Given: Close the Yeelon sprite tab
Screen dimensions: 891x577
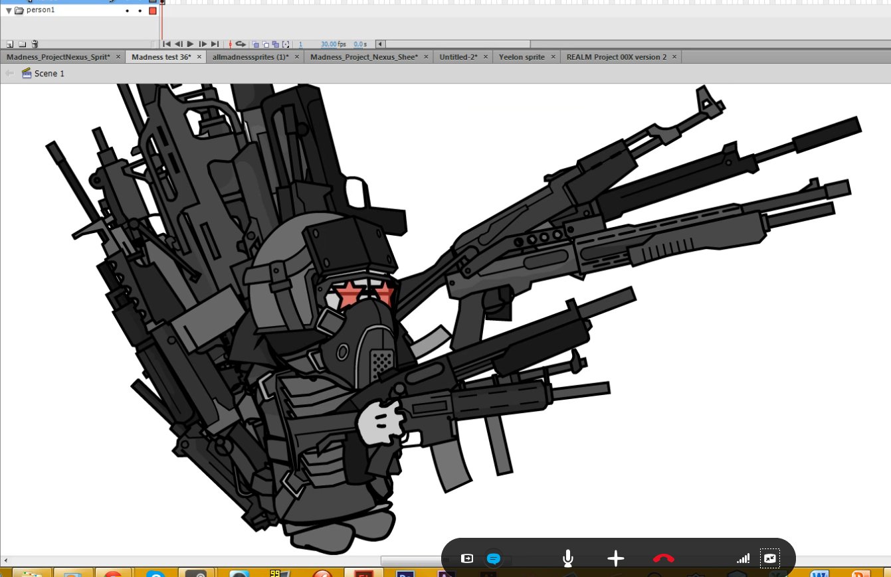Looking at the screenshot, I should click(553, 57).
